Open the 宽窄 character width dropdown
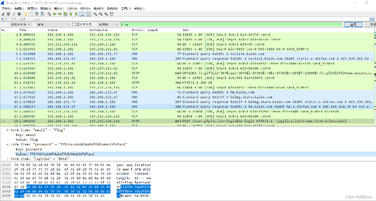 pos(54,24)
